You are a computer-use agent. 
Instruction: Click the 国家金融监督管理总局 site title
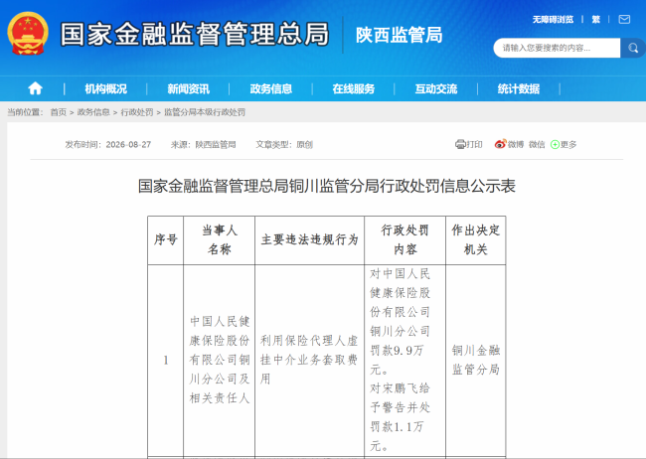(195, 34)
